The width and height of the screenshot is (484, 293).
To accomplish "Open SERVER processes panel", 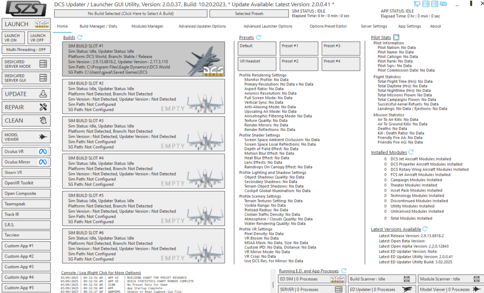I will click(x=312, y=289).
